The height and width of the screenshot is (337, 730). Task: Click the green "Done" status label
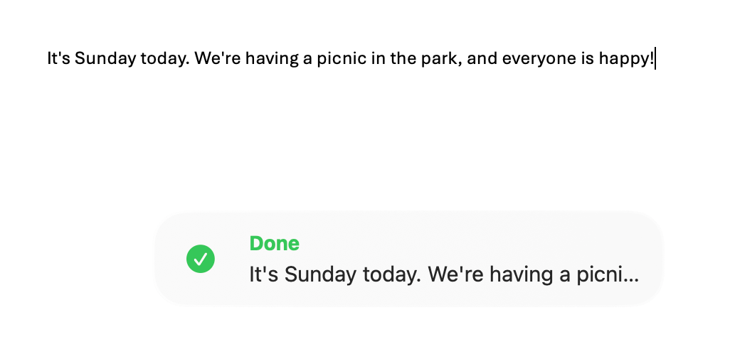click(274, 244)
